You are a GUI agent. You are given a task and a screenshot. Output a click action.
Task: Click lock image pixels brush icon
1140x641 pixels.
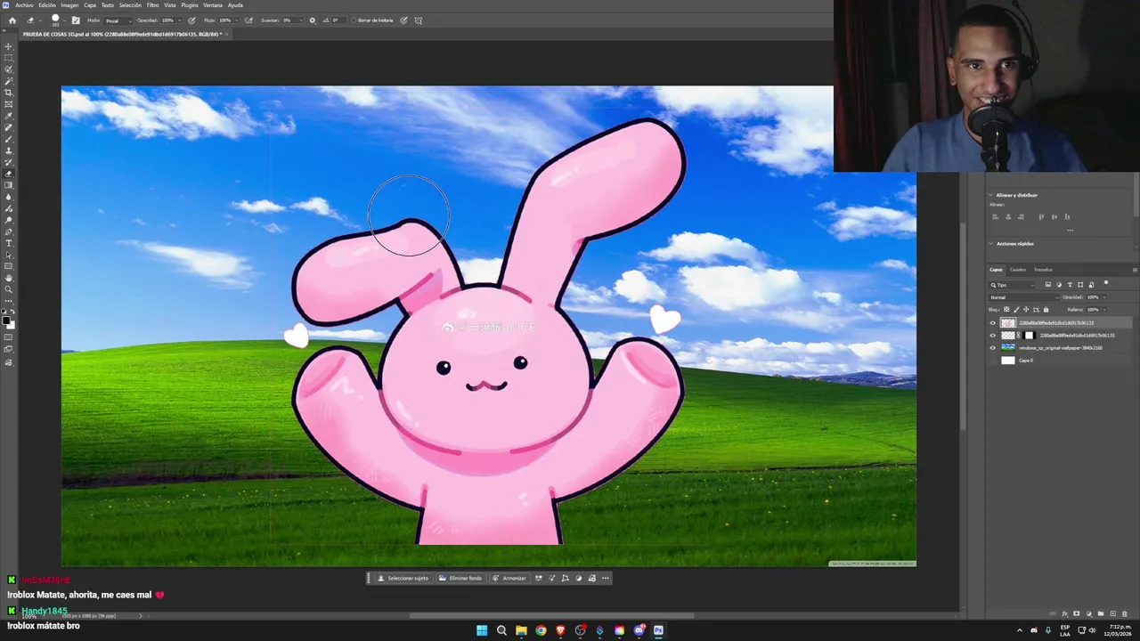[x=1016, y=310]
